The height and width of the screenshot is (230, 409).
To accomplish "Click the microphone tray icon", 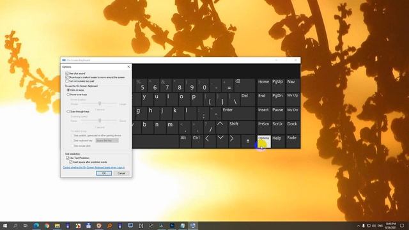I will click(364, 226).
